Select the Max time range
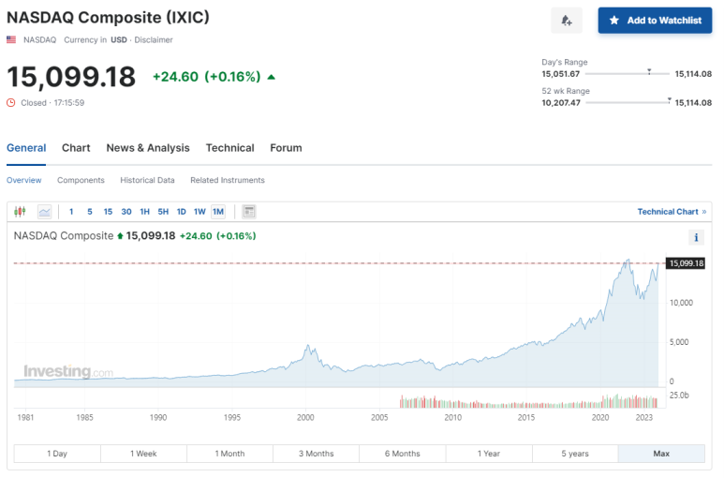Screen dimensions: 724x478 [x=661, y=454]
